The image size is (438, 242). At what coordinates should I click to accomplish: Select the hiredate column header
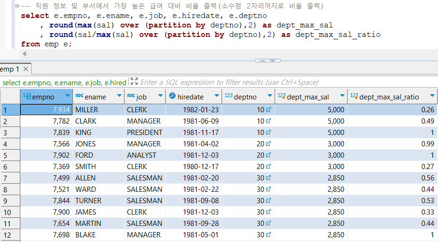coord(194,97)
